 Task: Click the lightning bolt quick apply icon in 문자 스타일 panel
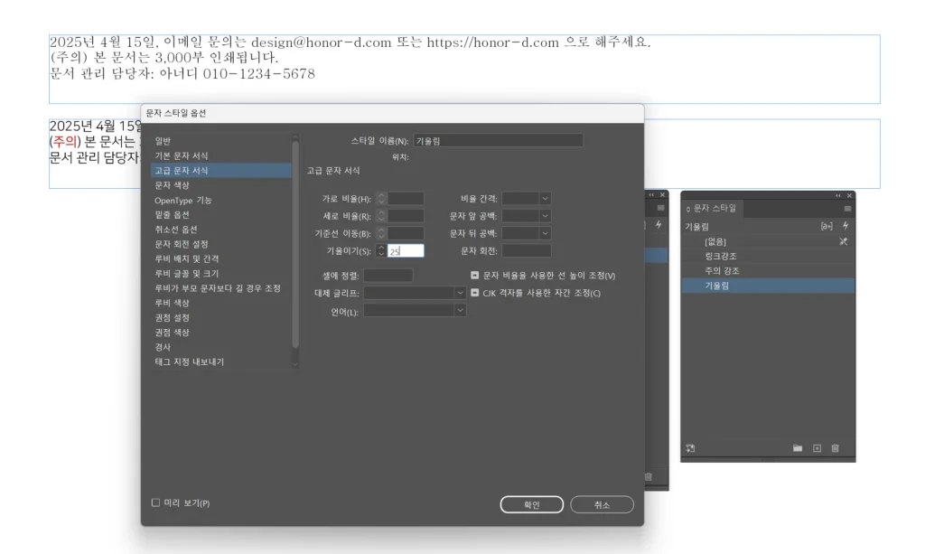coord(846,226)
